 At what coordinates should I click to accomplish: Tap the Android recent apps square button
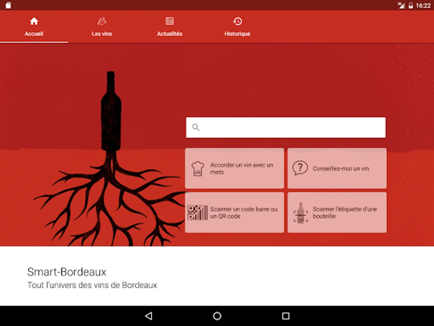click(x=286, y=316)
